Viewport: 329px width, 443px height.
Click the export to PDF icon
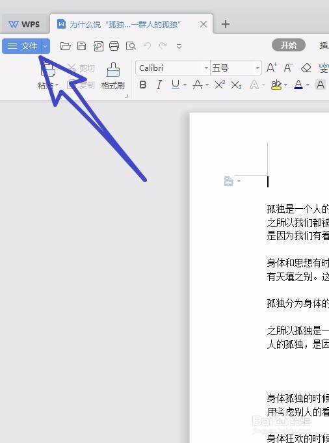click(x=98, y=46)
